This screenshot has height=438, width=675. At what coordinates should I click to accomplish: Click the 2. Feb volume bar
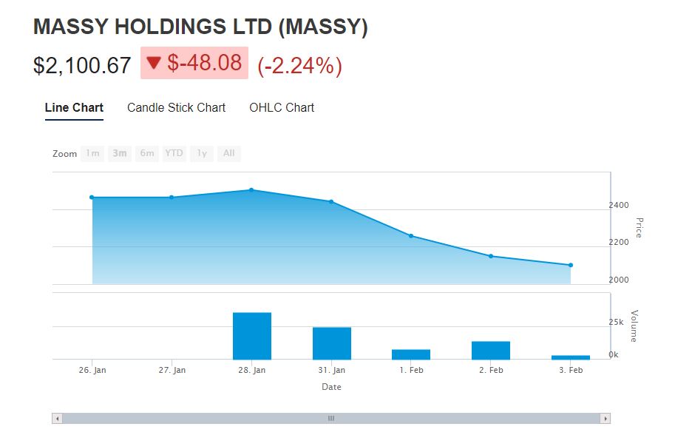(x=491, y=350)
